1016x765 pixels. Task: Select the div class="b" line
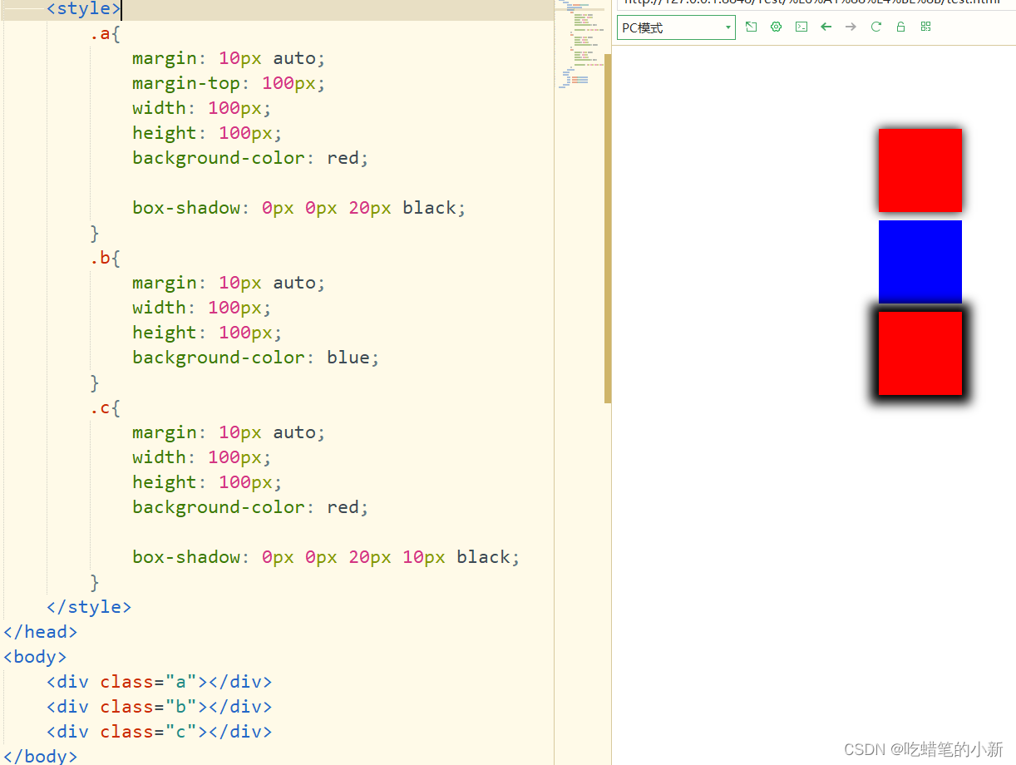coord(159,707)
